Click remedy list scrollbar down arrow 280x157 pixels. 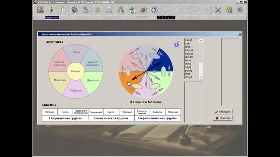201,77
